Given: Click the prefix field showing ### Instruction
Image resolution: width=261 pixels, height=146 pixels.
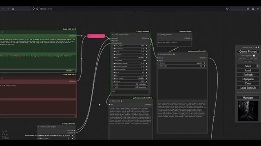Looking at the screenshot, I should pyautogui.click(x=130, y=84).
